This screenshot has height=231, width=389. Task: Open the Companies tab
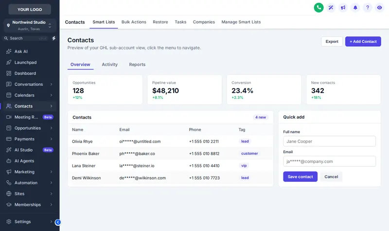click(204, 22)
